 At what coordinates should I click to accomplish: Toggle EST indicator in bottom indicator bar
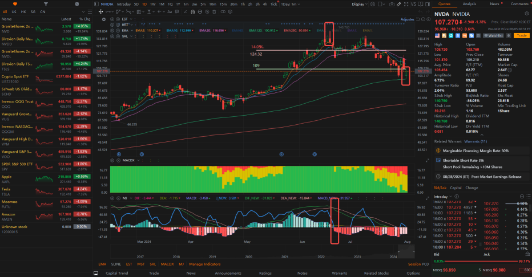coord(129,264)
